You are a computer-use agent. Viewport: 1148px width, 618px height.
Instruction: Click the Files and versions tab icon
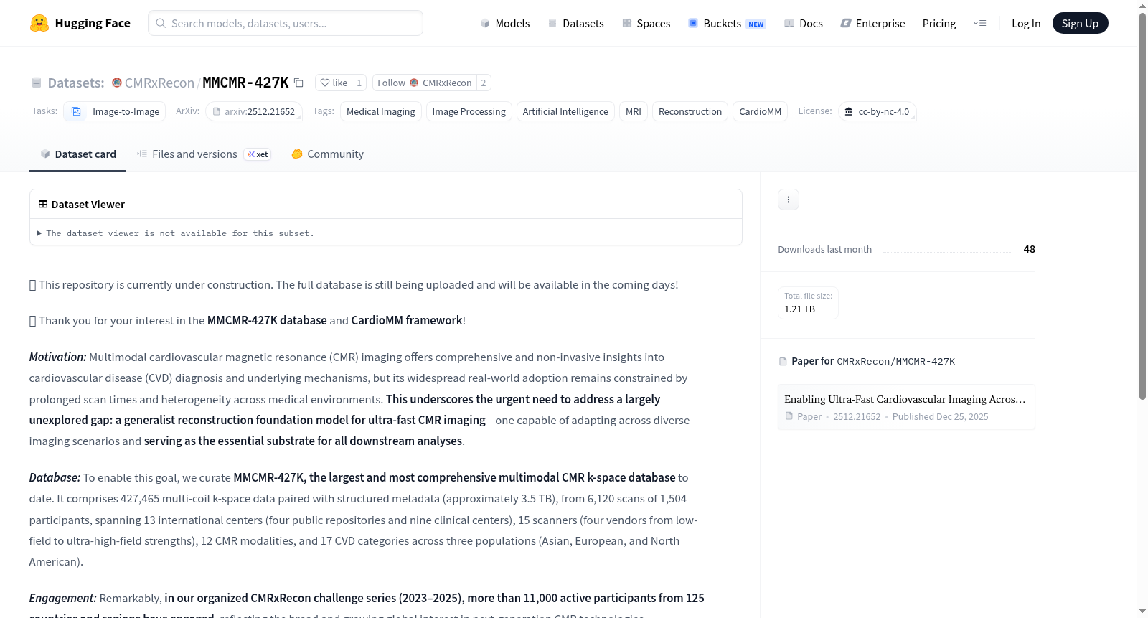point(142,154)
